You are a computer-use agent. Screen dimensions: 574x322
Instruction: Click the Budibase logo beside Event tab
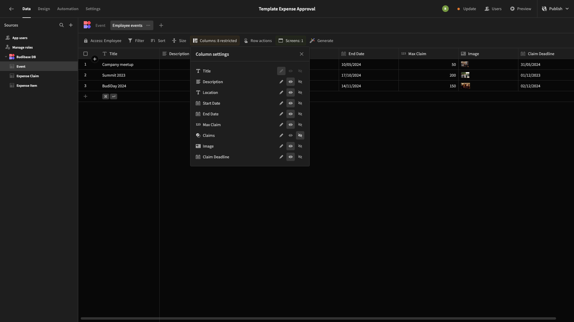point(87,25)
